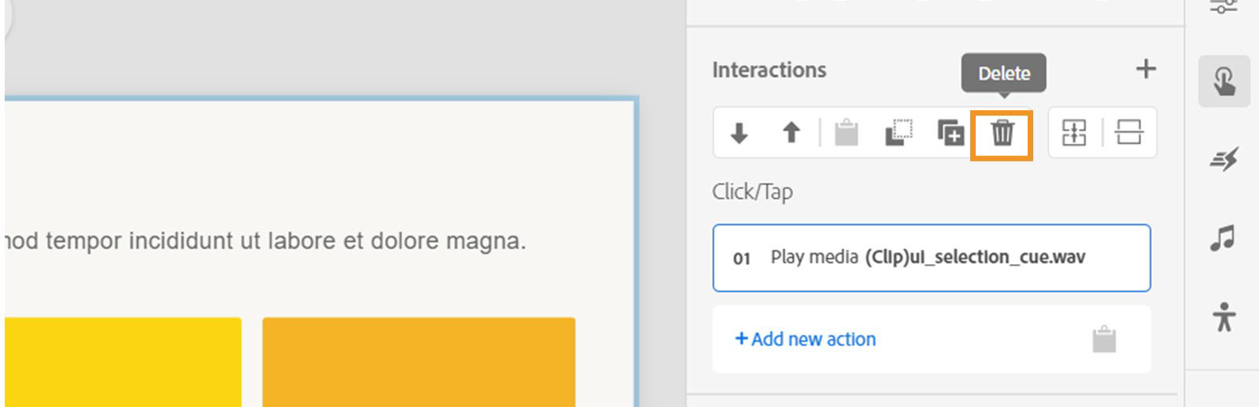Click the plus icon beside Interactions
This screenshot has height=407, width=1259.
(1146, 69)
